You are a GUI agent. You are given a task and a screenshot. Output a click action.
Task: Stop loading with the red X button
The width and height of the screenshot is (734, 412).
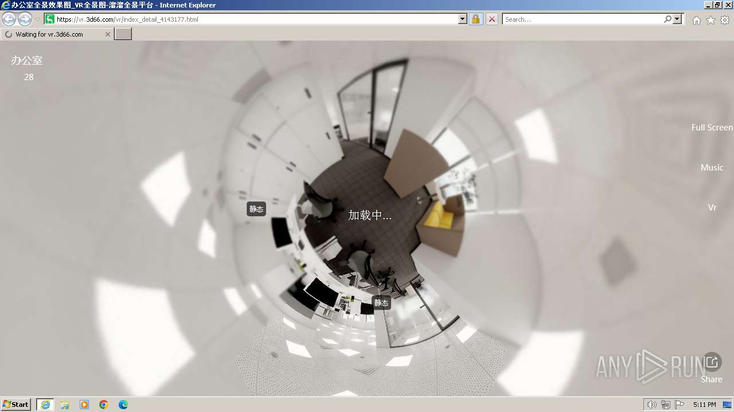coord(492,19)
